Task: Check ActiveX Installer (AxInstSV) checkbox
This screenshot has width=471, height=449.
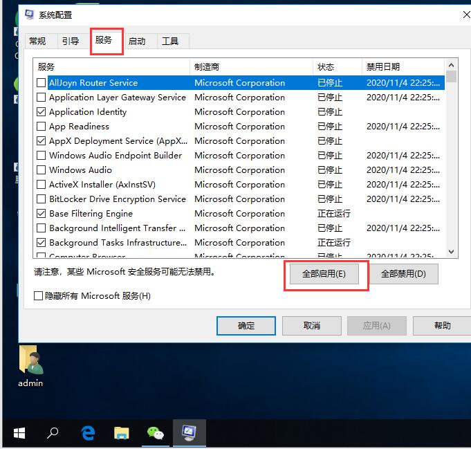Action: coord(41,185)
